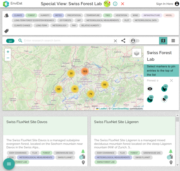Click EDDY COVARIANCE tag on Davos card
This screenshot has width=180, height=171.
click(x=18, y=153)
